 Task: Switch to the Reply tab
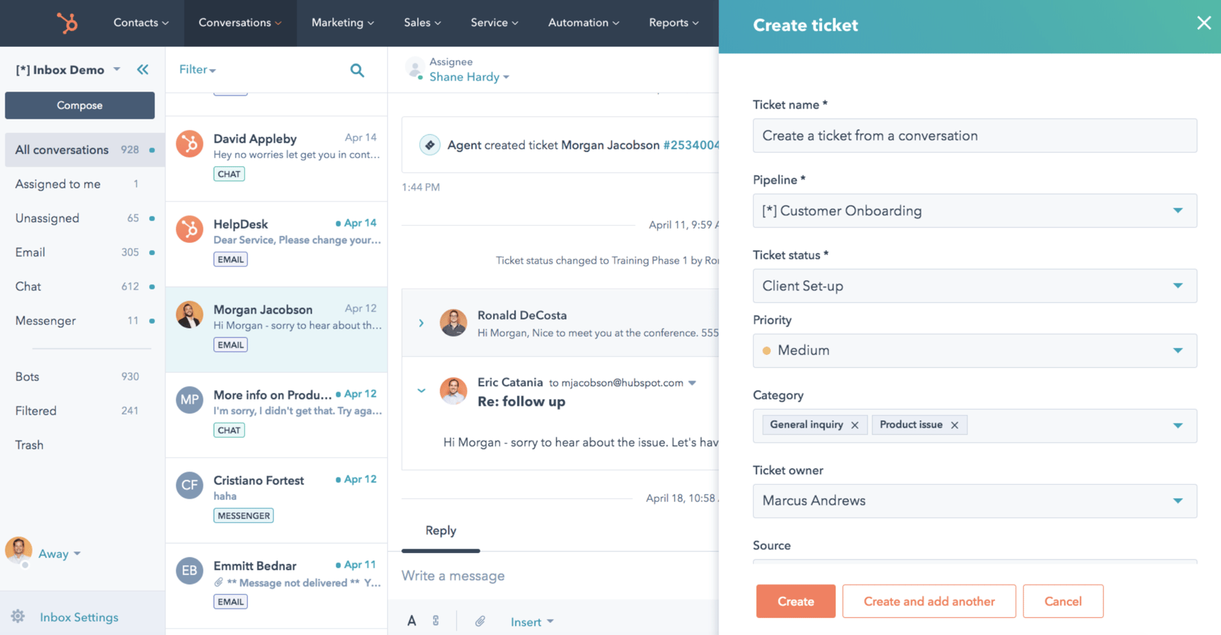click(x=440, y=531)
